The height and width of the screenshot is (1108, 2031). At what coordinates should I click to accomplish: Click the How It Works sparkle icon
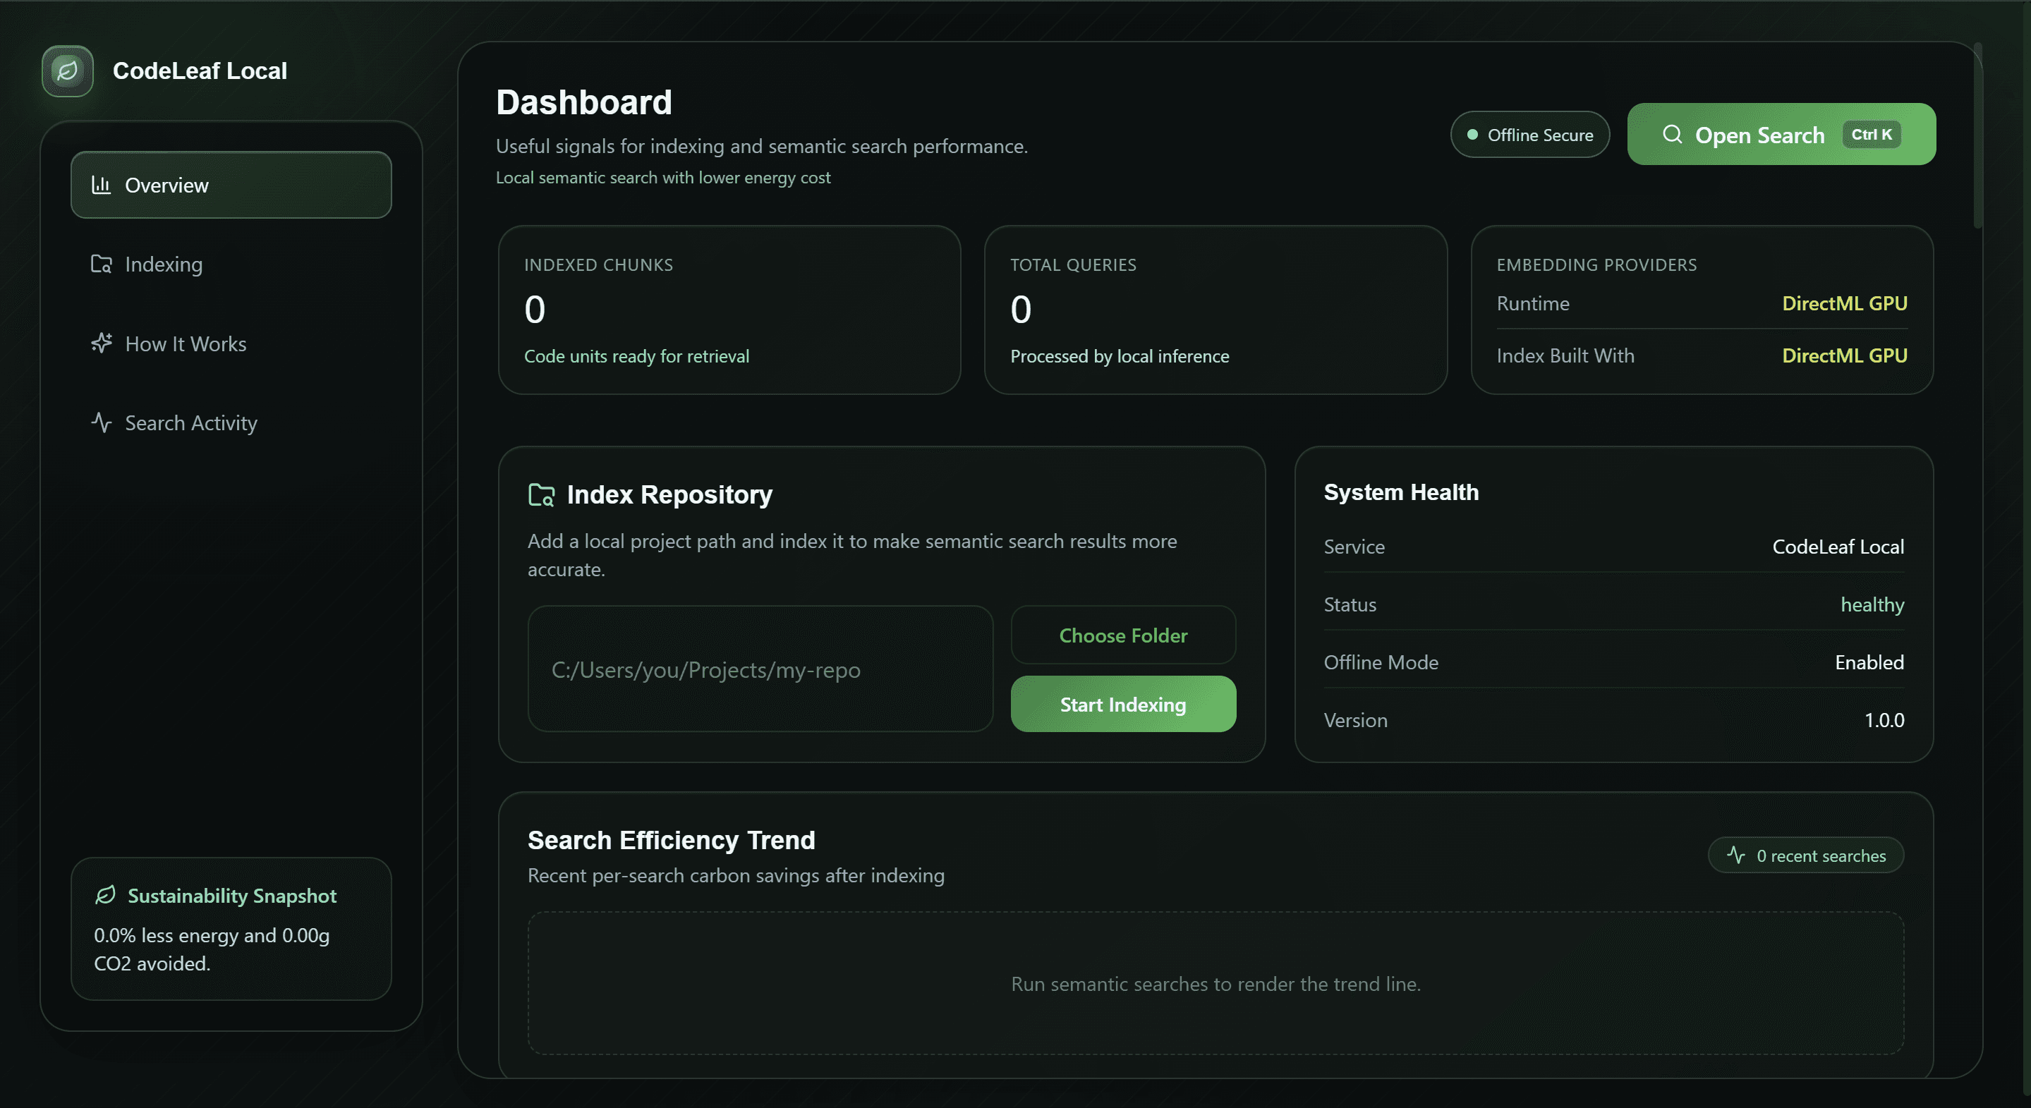101,343
